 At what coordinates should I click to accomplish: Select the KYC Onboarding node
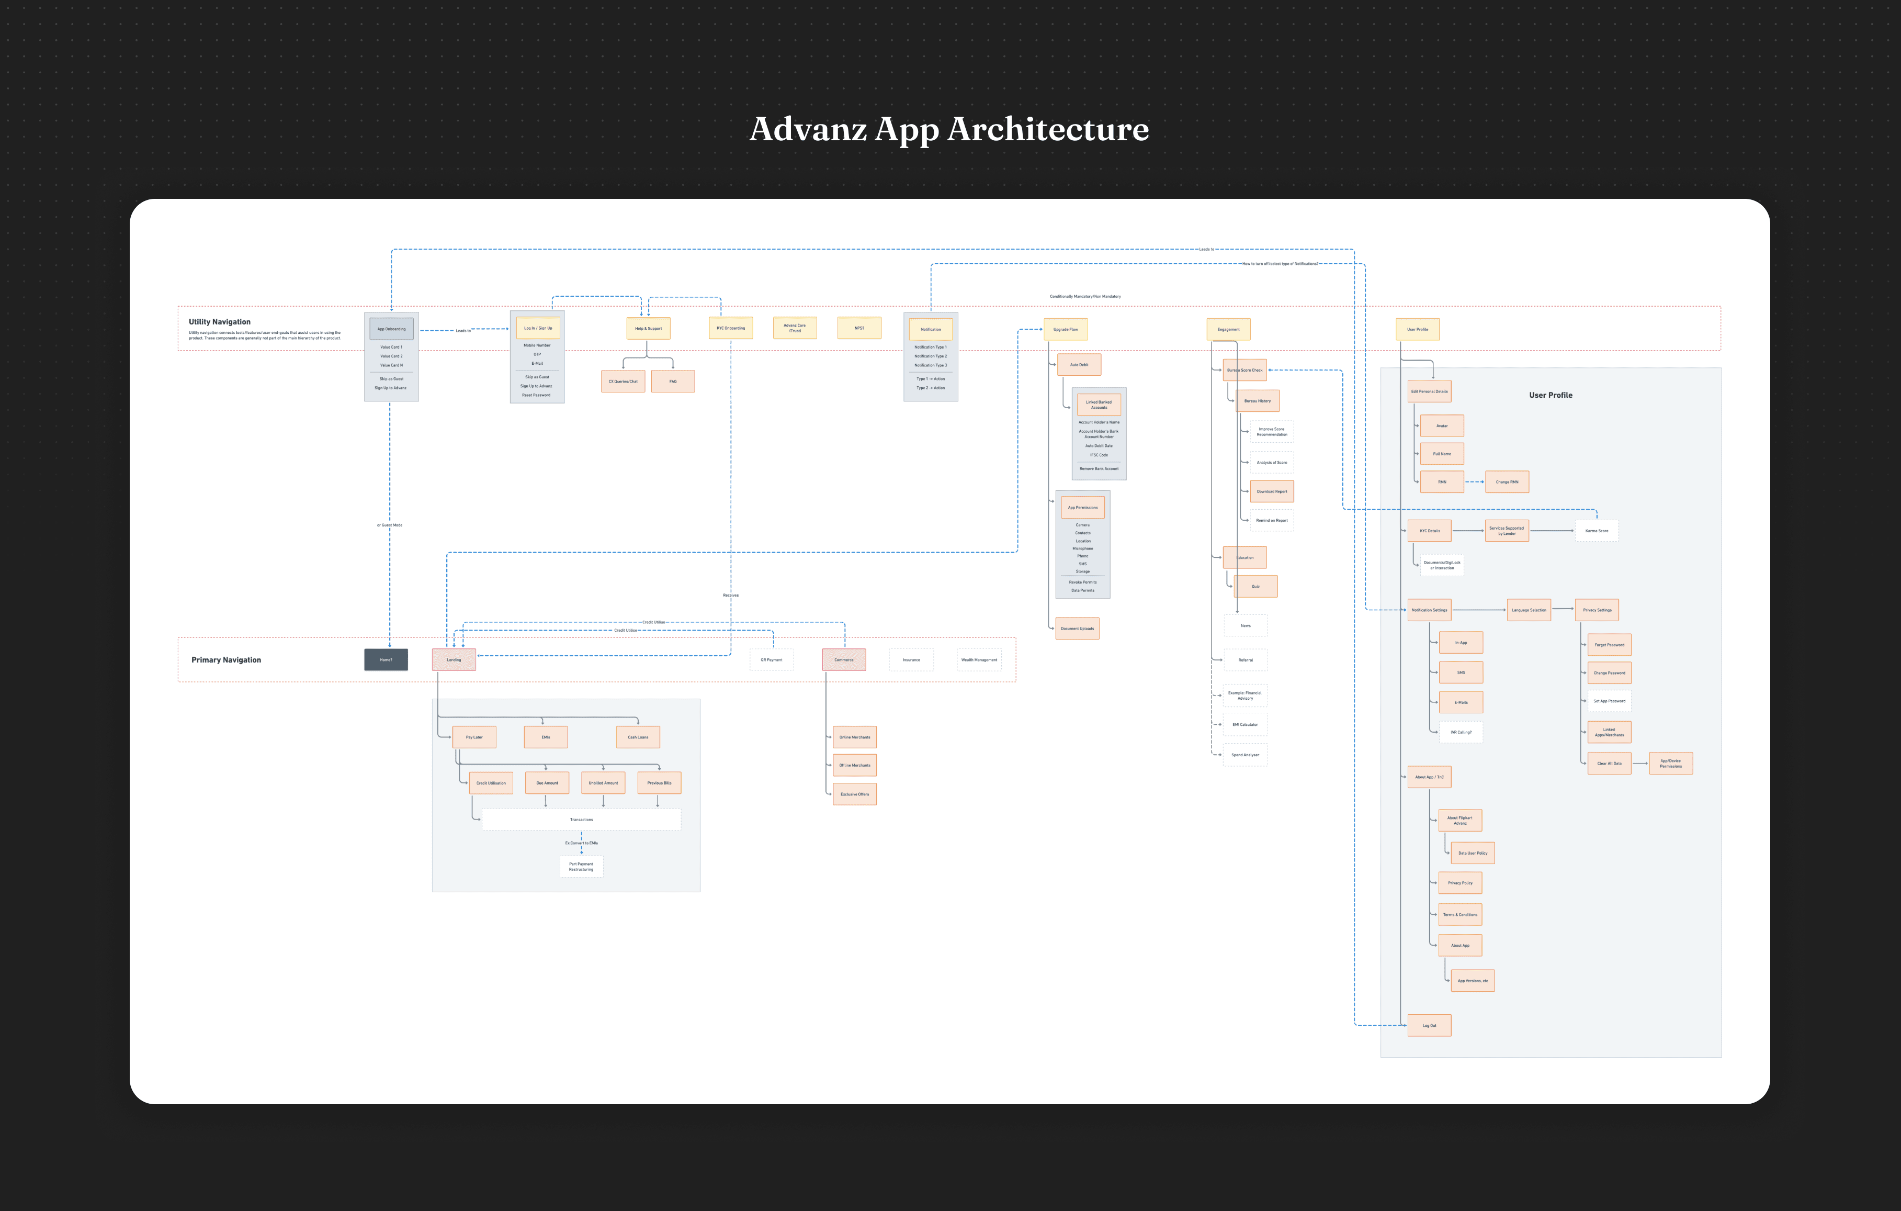[x=731, y=328]
